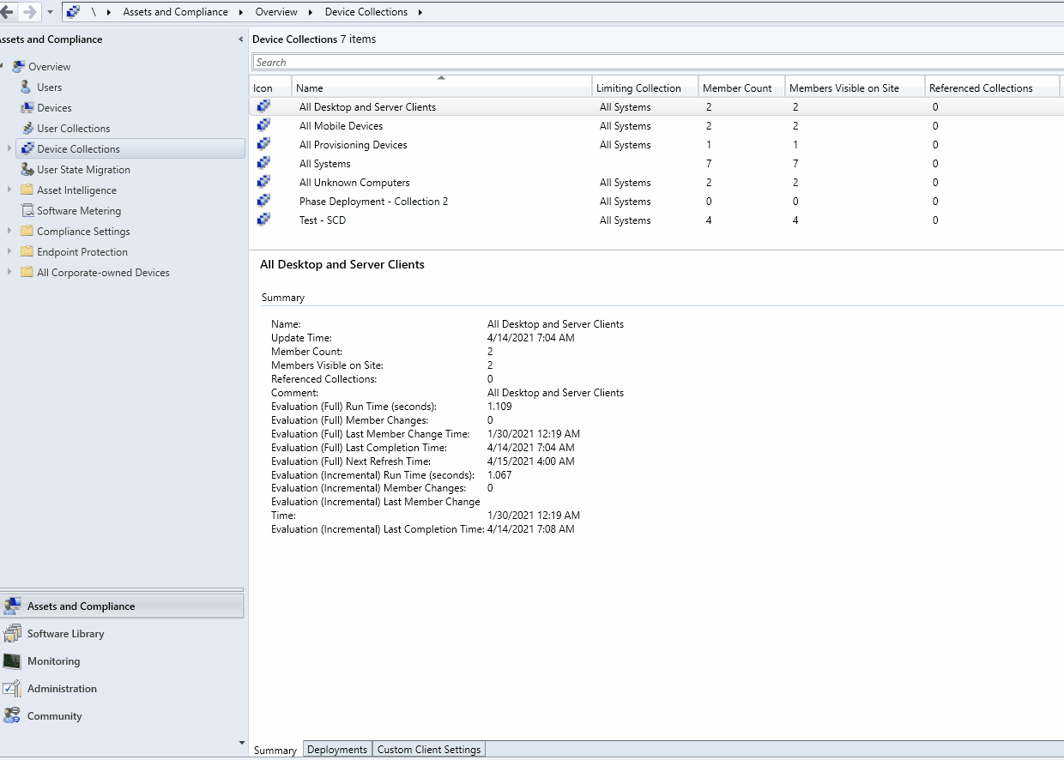Select the Users node in the sidebar
Screen dimensions: 1064x760
pyautogui.click(x=48, y=87)
